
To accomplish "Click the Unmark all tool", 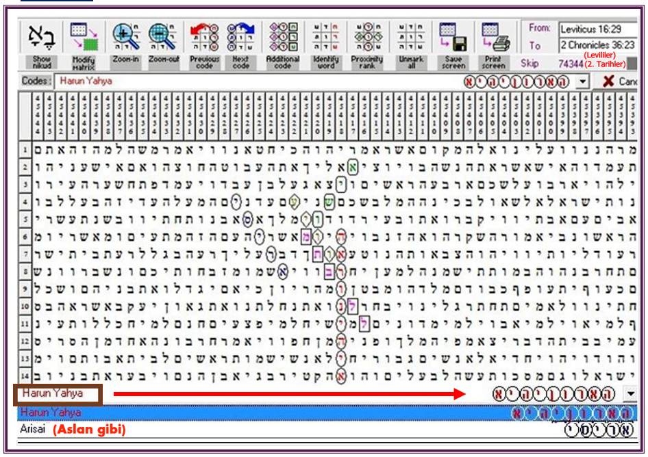I will (411, 45).
